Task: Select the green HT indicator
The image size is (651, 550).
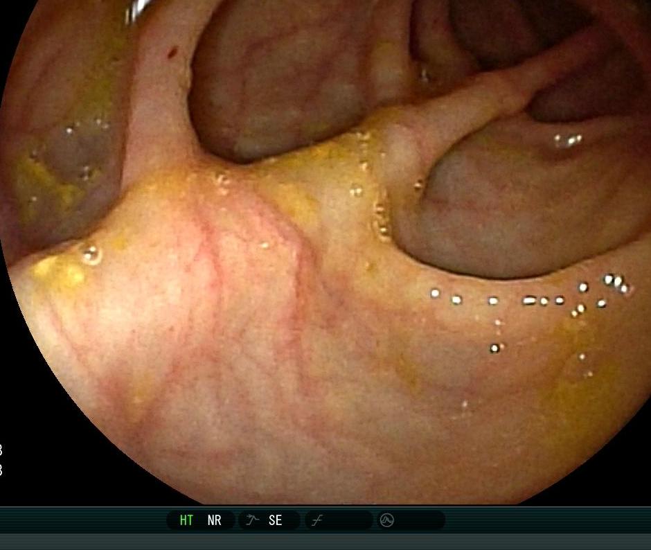Action: click(186, 520)
